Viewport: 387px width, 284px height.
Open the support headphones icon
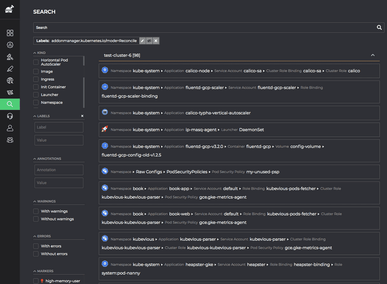tap(9, 116)
